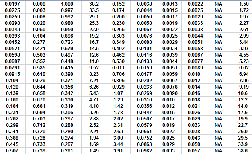Click the cell showing 9.52
The image size is (252, 154).
tap(94, 68)
